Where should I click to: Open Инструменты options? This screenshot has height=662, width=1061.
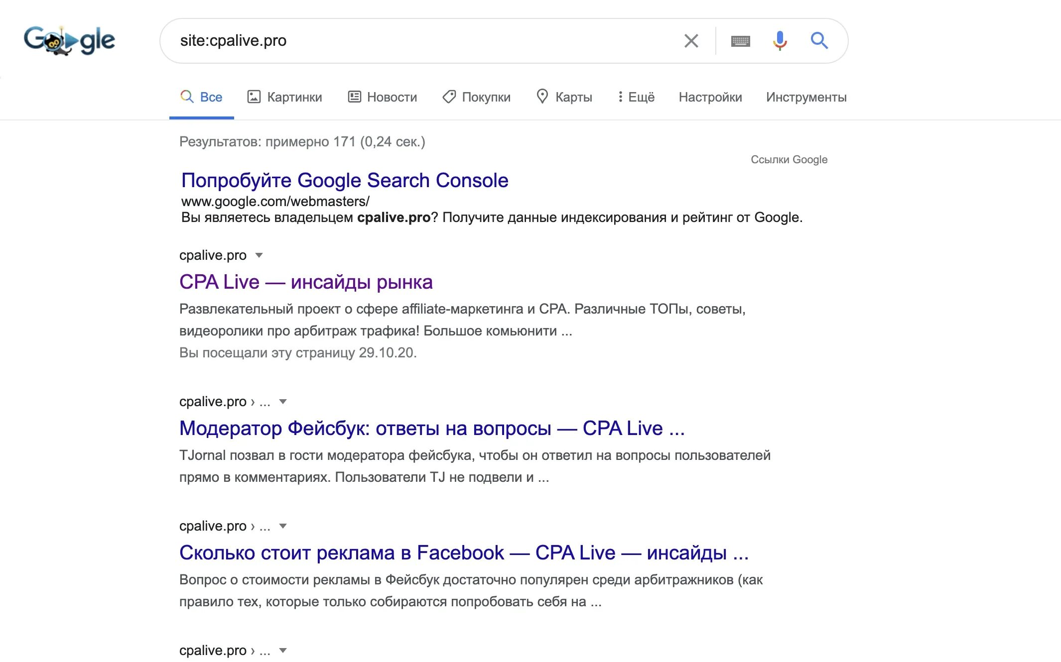point(806,97)
